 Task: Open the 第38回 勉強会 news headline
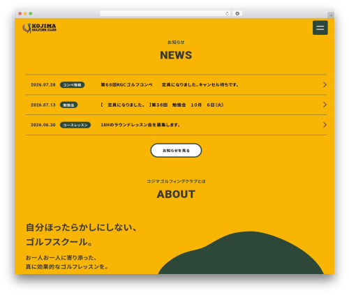pyautogui.click(x=162, y=105)
